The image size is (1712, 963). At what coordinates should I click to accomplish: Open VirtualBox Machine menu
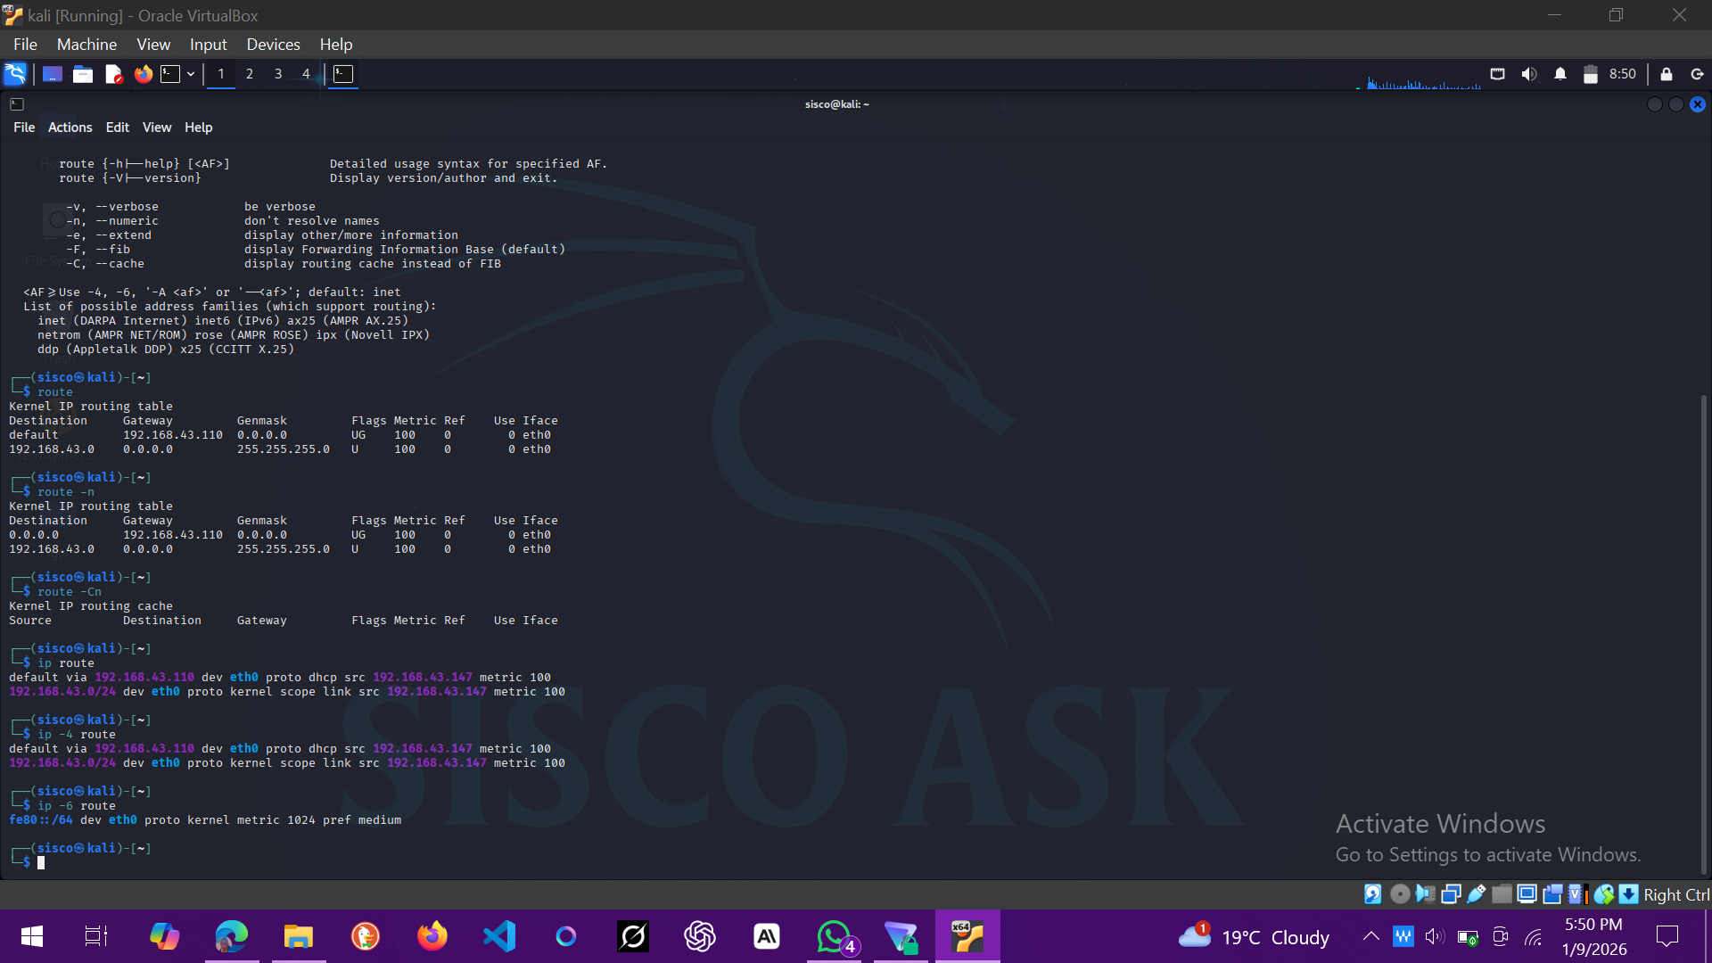point(86,45)
